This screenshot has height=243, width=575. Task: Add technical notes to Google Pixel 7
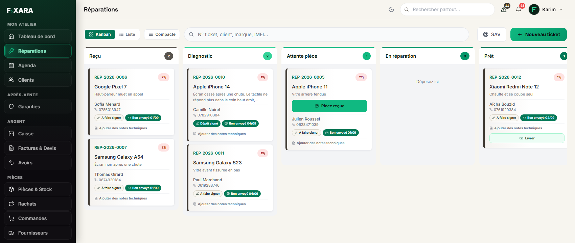click(x=121, y=128)
